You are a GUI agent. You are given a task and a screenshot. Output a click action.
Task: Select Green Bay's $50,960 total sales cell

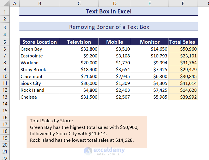coord(183,49)
